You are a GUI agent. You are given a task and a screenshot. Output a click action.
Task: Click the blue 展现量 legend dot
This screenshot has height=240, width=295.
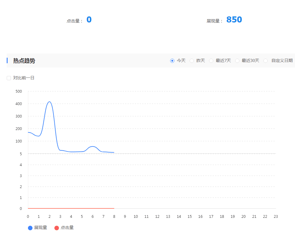pos(29,228)
